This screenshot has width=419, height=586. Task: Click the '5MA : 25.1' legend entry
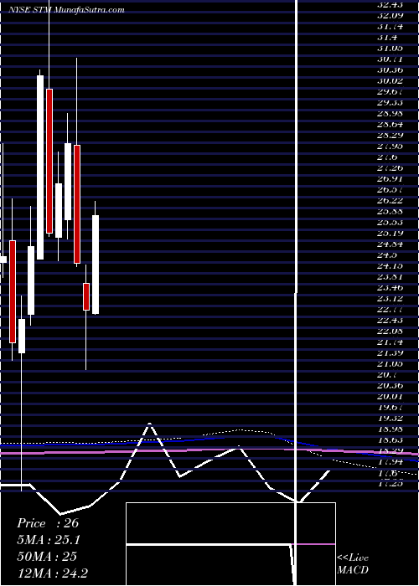click(49, 540)
